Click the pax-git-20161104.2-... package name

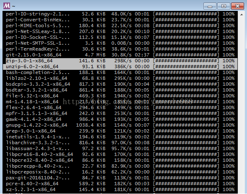(38, 178)
